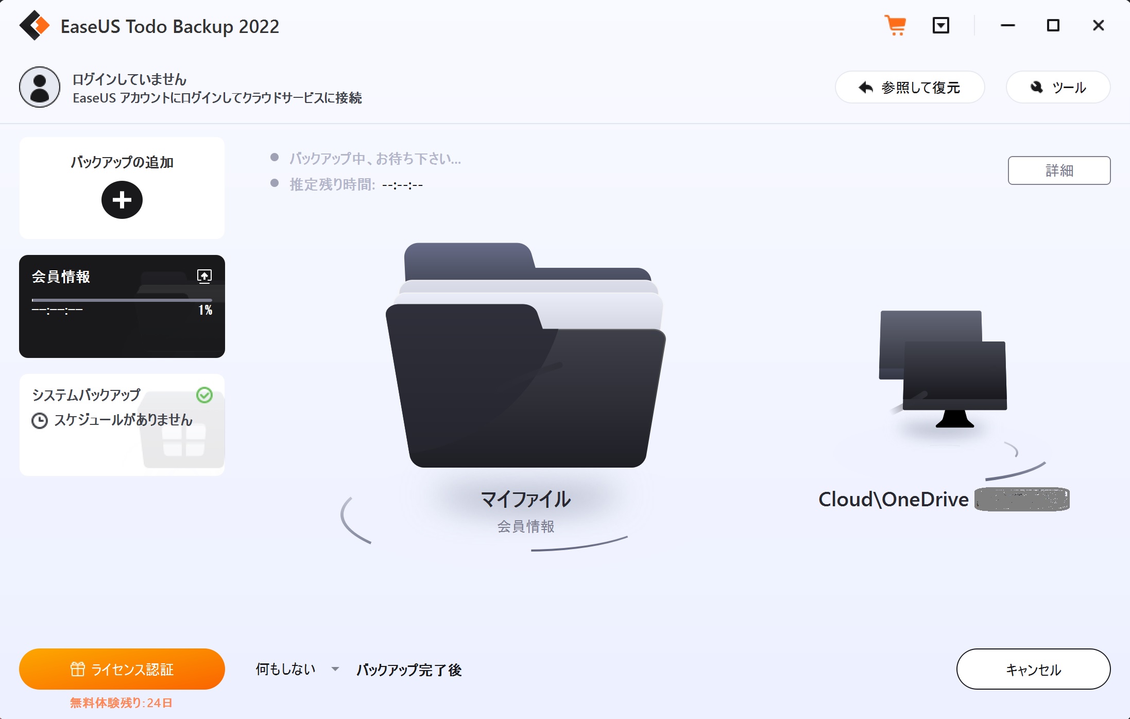The height and width of the screenshot is (719, 1130).
Task: Click green checkmark on システムバックアップ card
Action: 204,395
